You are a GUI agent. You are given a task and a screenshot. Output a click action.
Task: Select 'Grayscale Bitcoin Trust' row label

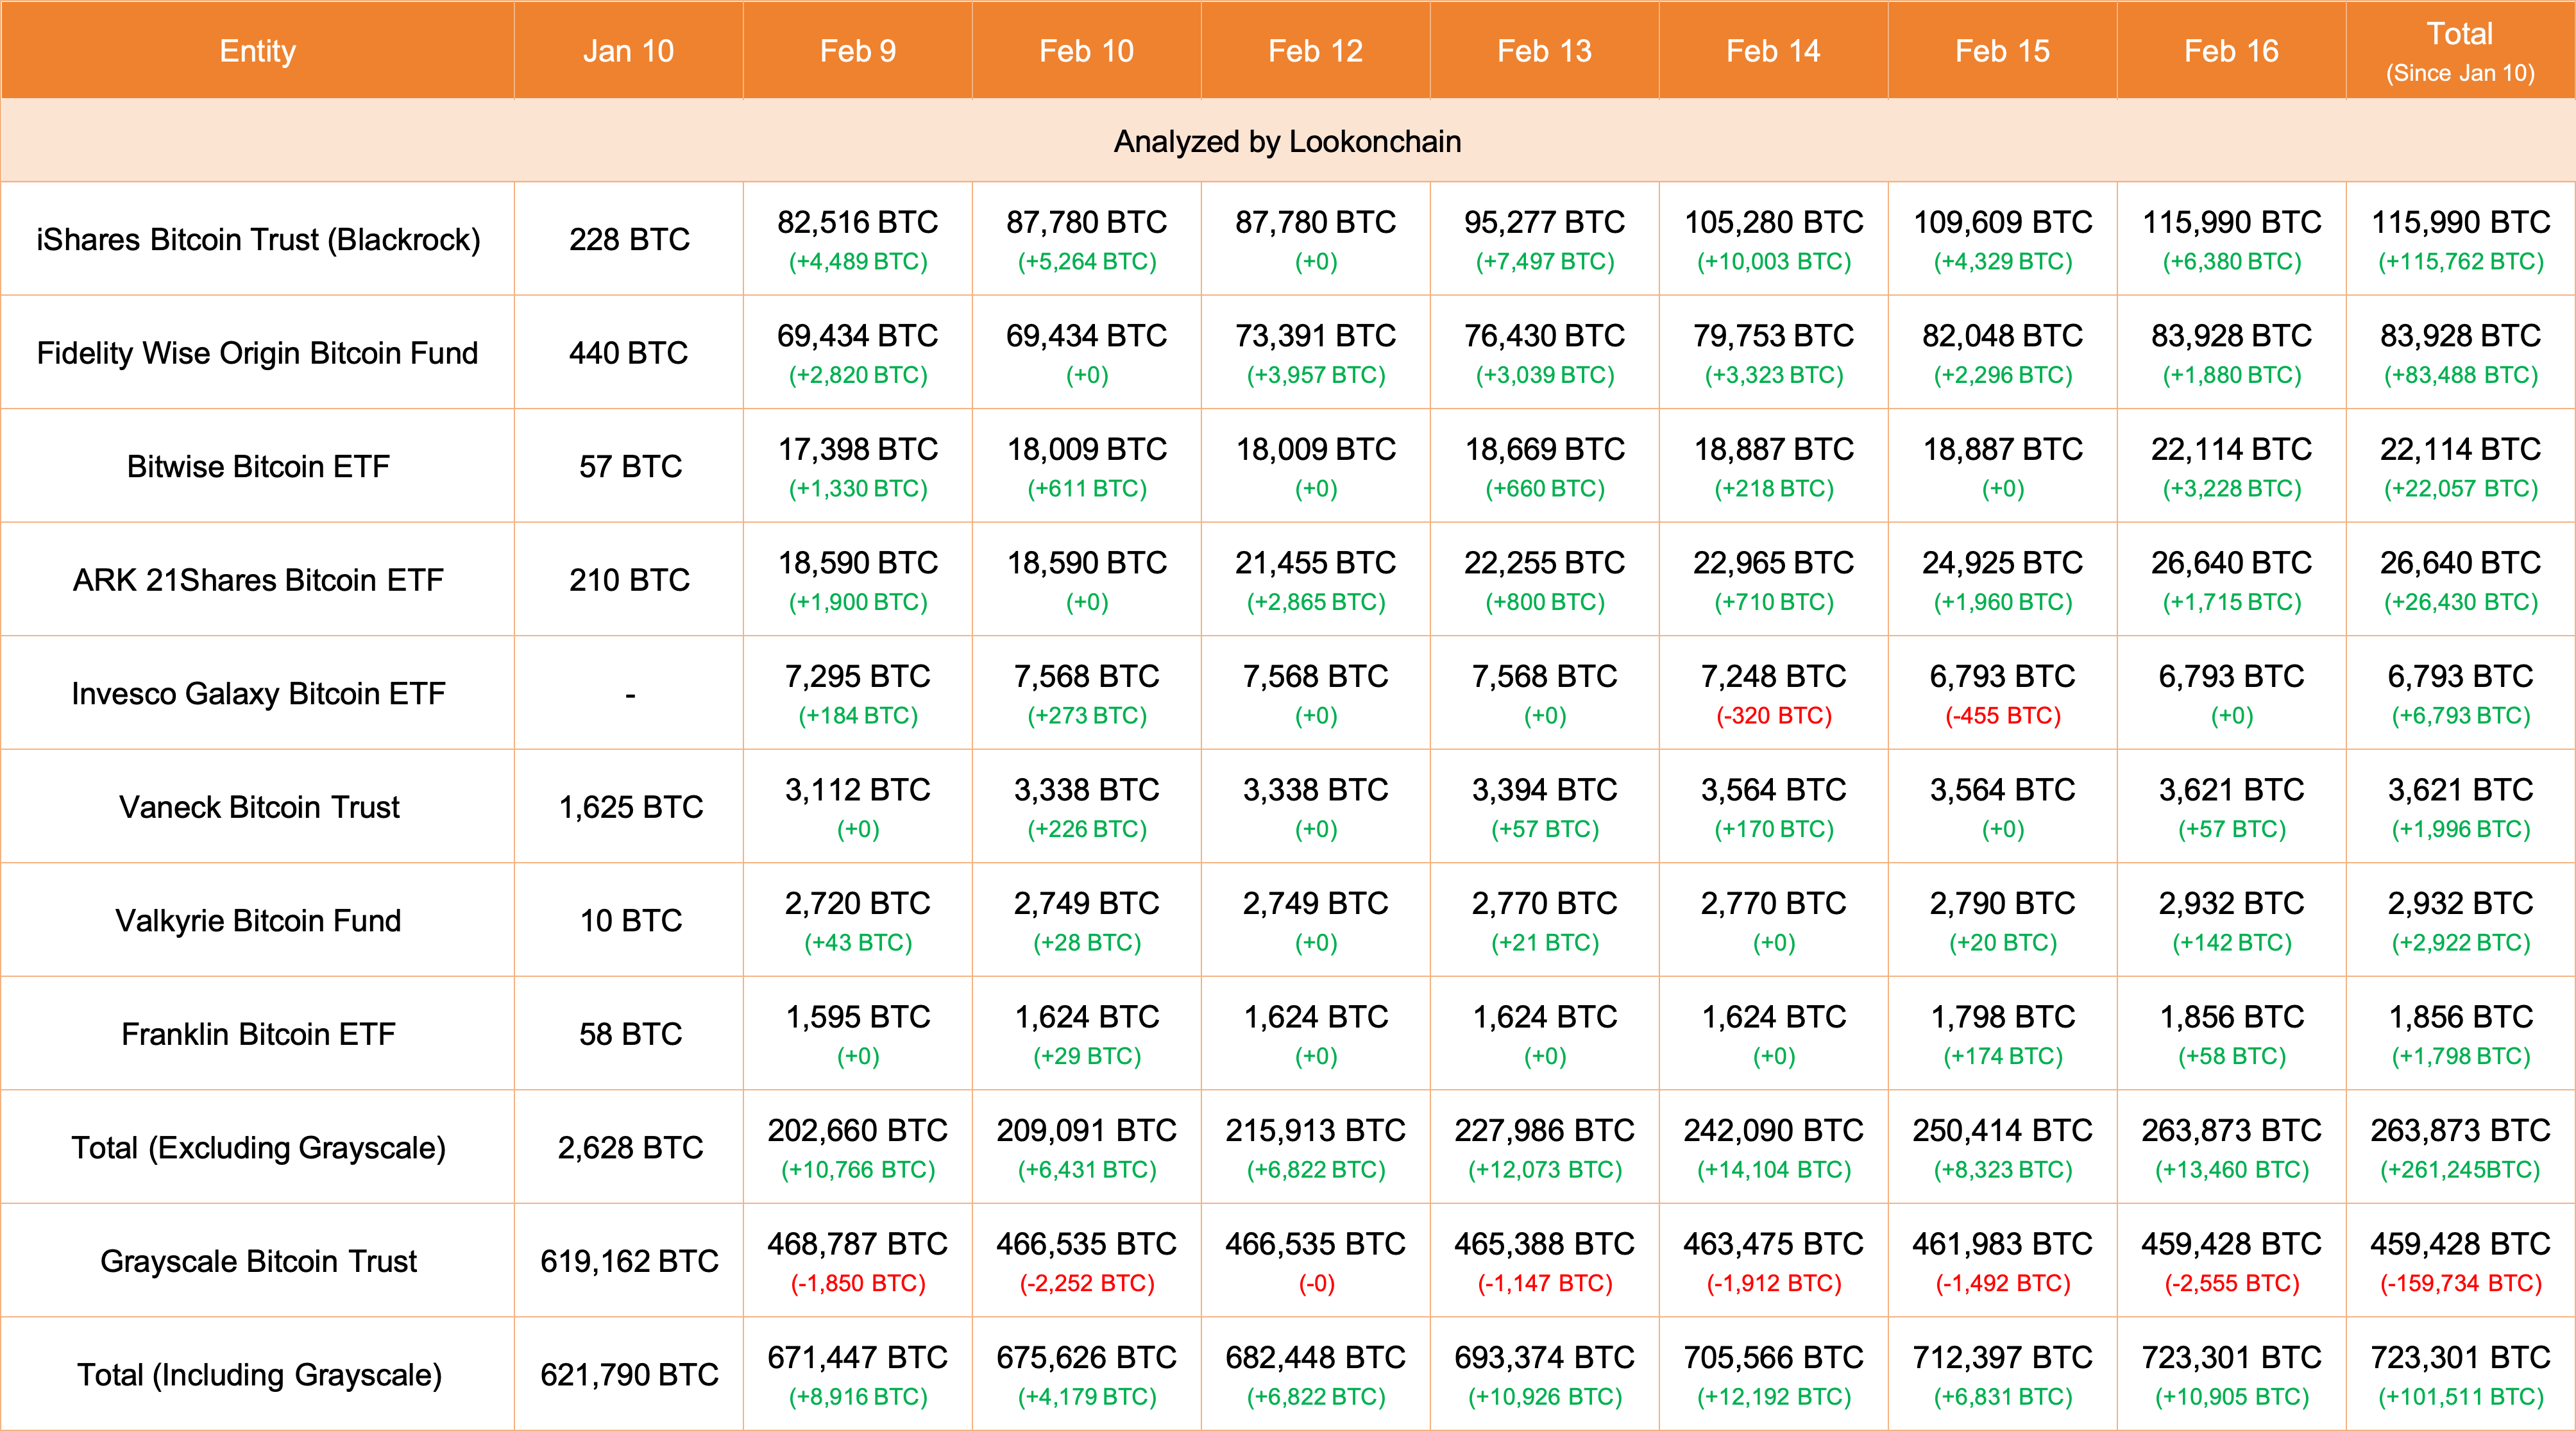coord(258,1261)
